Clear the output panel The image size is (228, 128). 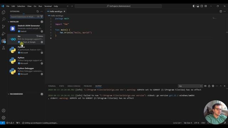tap(205, 86)
